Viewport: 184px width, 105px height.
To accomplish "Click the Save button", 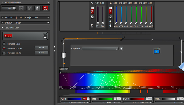I will pyautogui.click(x=41, y=53).
